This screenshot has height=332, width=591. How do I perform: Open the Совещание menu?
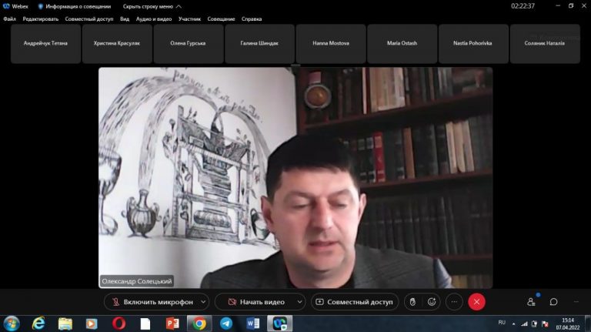[x=222, y=18]
